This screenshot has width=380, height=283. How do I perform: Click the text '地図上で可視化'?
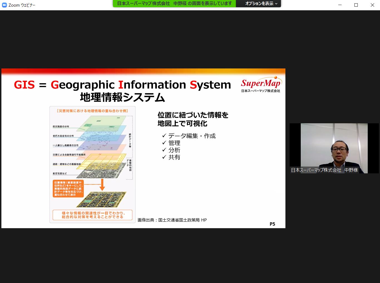tap(182, 123)
